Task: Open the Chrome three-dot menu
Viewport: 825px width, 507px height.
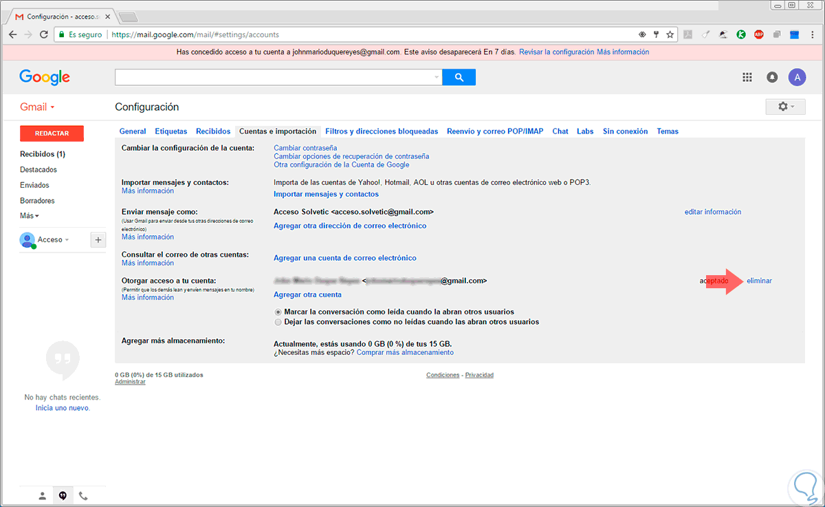Action: coord(813,34)
